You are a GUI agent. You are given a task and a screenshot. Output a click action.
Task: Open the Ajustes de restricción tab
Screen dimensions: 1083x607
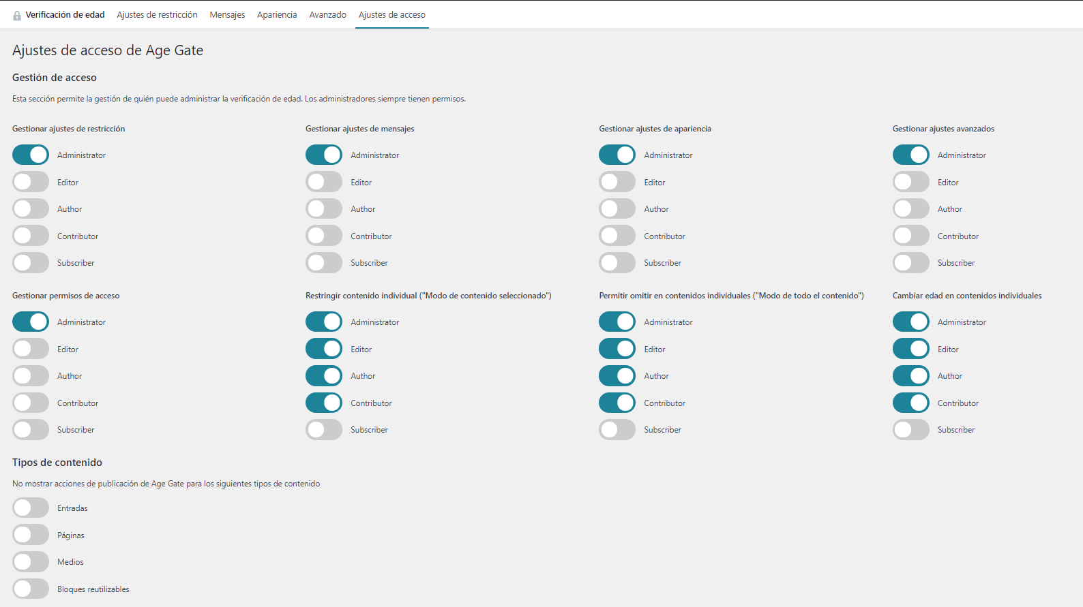click(157, 14)
